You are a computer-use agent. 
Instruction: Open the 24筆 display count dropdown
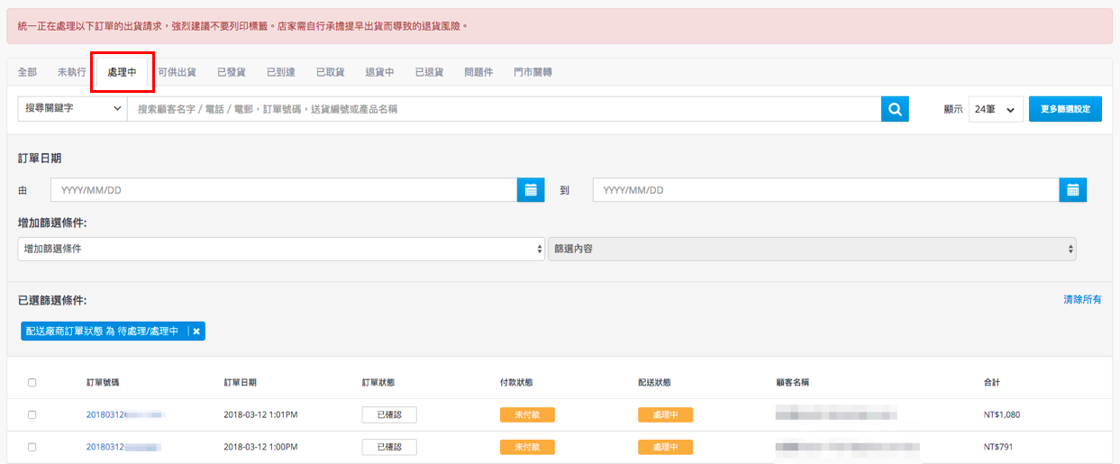click(x=996, y=109)
